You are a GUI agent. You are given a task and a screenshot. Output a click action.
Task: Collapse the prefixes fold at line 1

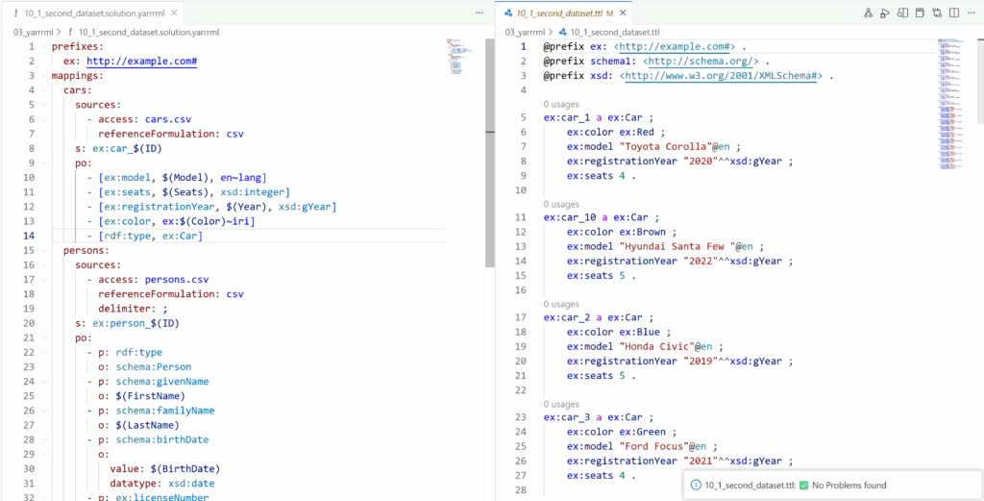(42, 47)
